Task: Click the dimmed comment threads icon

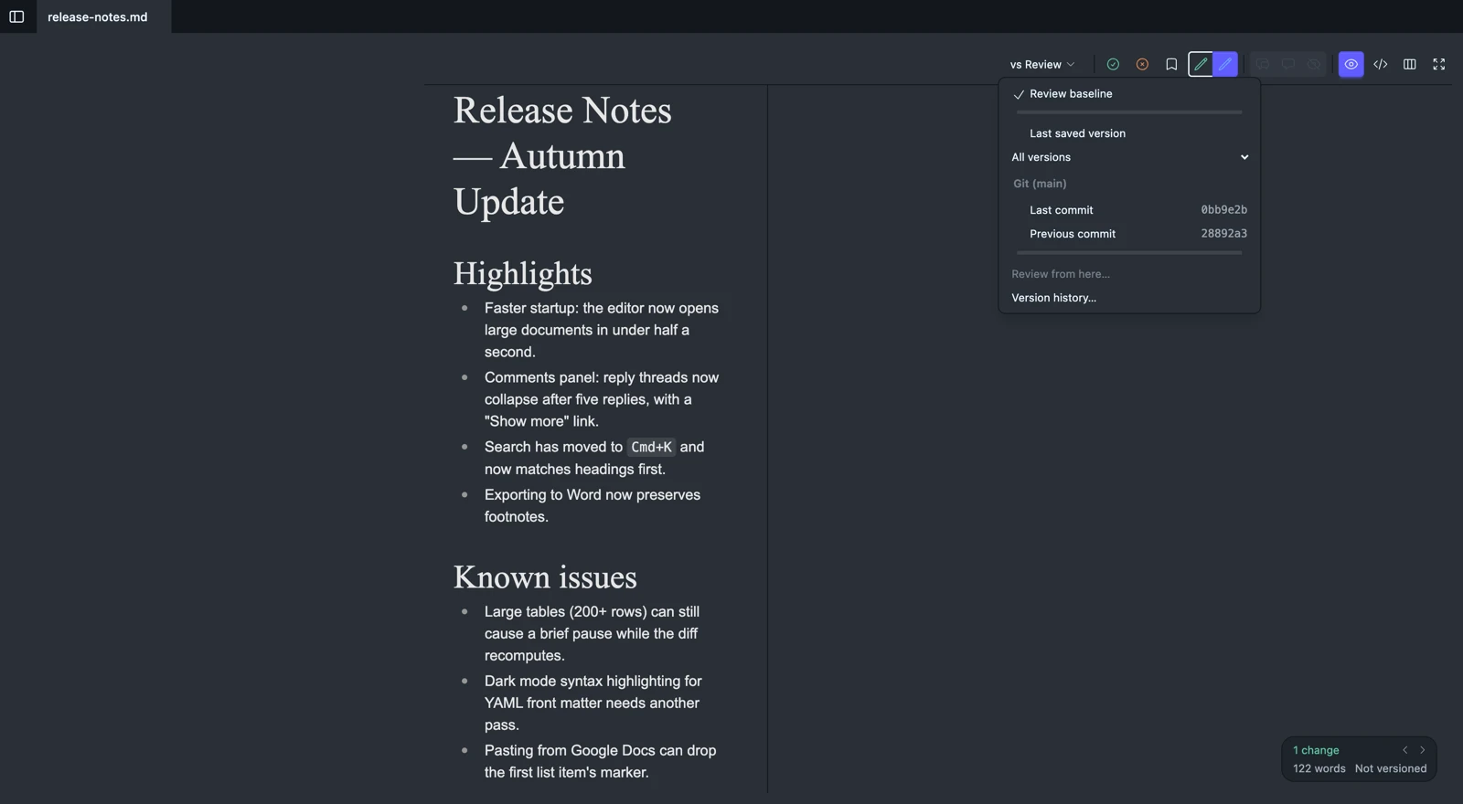Action: point(1263,64)
